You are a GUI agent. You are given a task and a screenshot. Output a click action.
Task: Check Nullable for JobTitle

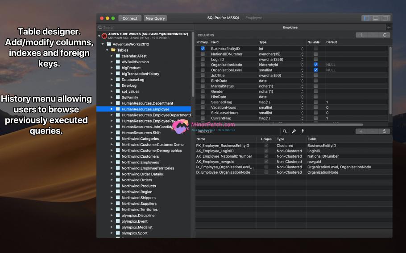pos(315,75)
